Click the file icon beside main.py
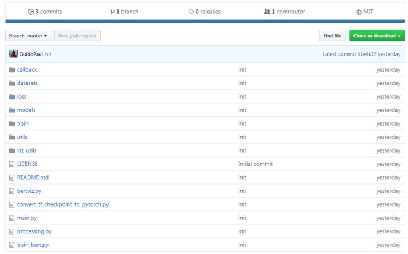 coord(12,218)
